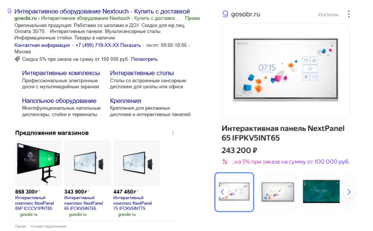
Task: Open title Интерактивная панель NextPanel 65 IFPKV5INT65
Action: (x=283, y=133)
